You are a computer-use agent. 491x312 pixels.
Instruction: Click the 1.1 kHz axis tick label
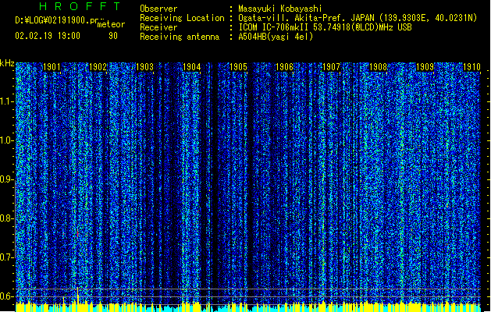[6, 101]
